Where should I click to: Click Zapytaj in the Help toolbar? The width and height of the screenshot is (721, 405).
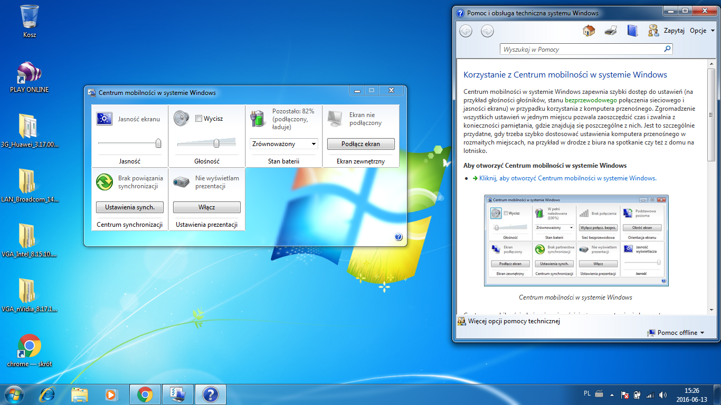pyautogui.click(x=673, y=31)
